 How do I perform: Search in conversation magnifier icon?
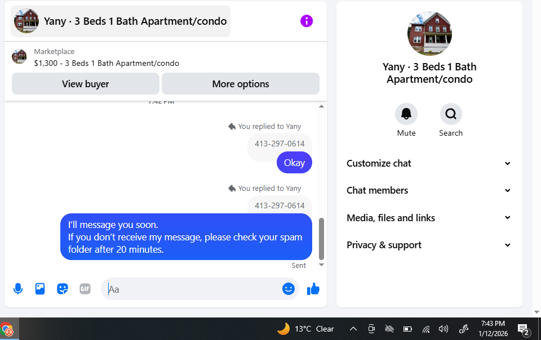pyautogui.click(x=451, y=114)
